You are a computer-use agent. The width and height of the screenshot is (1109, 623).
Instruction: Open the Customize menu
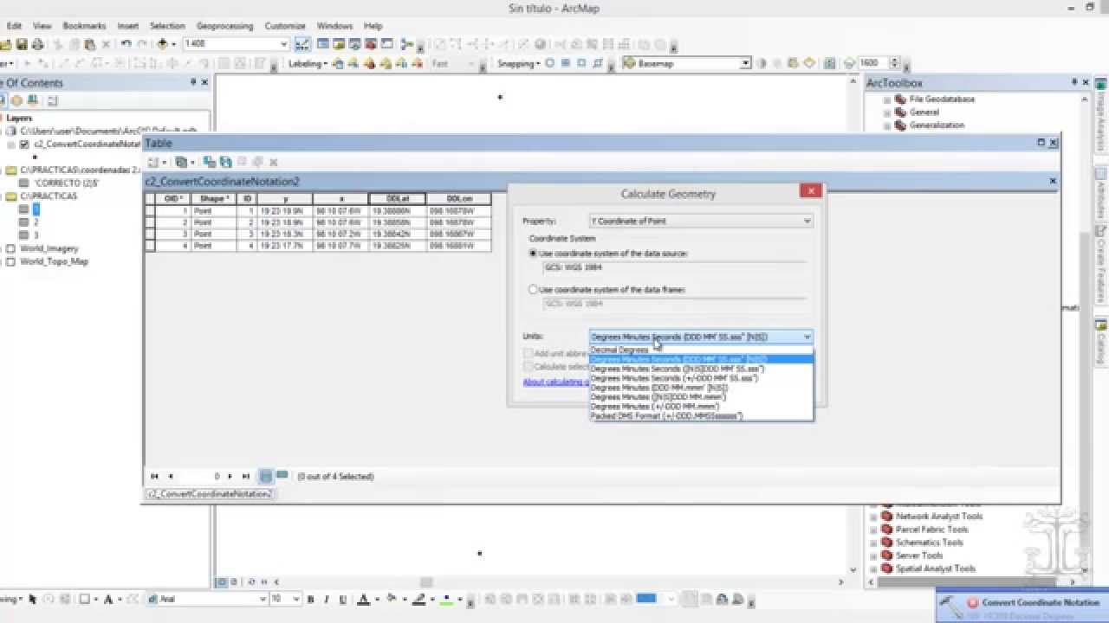(x=284, y=26)
